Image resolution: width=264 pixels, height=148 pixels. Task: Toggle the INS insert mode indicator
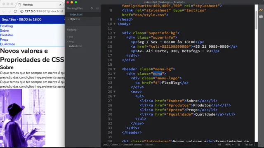pos(219,144)
